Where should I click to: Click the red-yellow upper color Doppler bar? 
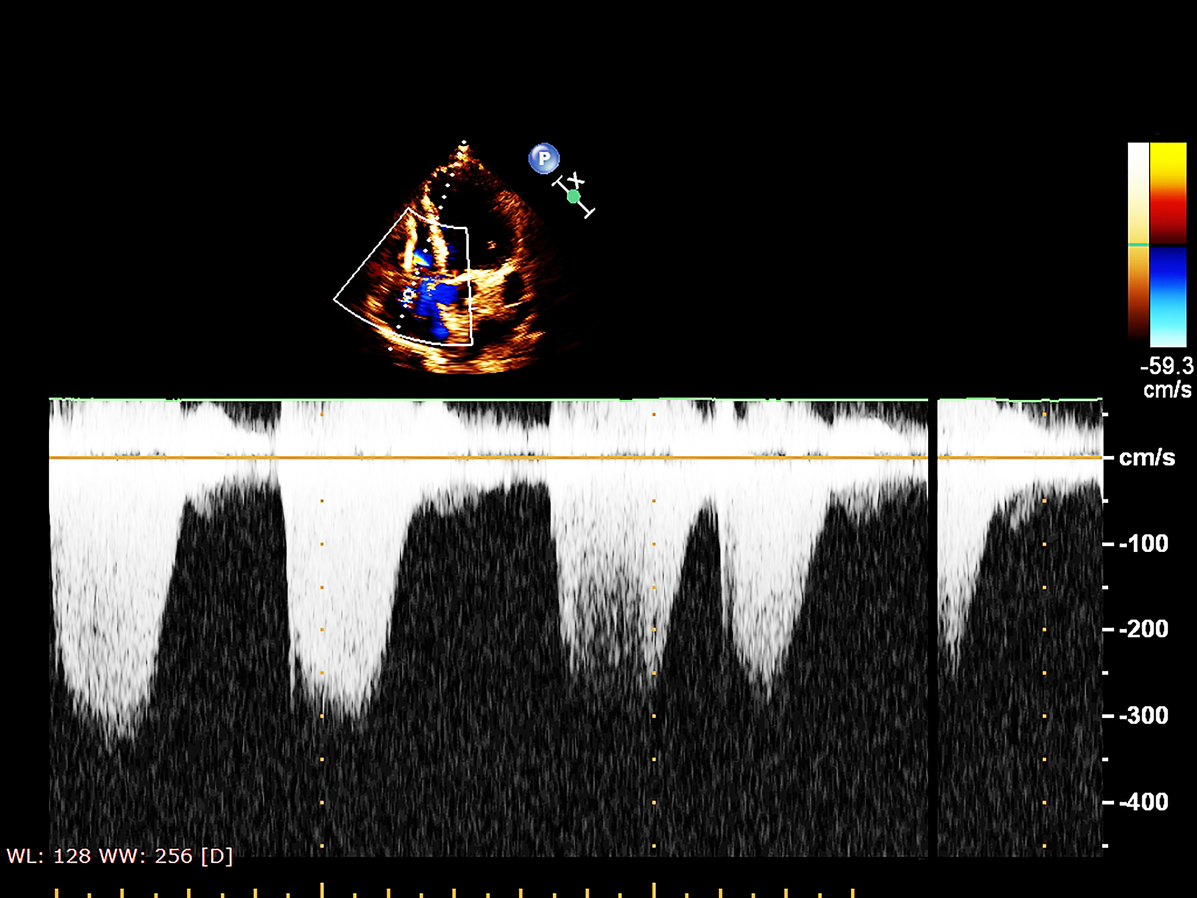pos(1168,192)
